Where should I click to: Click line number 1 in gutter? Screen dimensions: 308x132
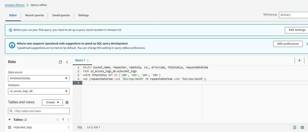(x=78, y=67)
